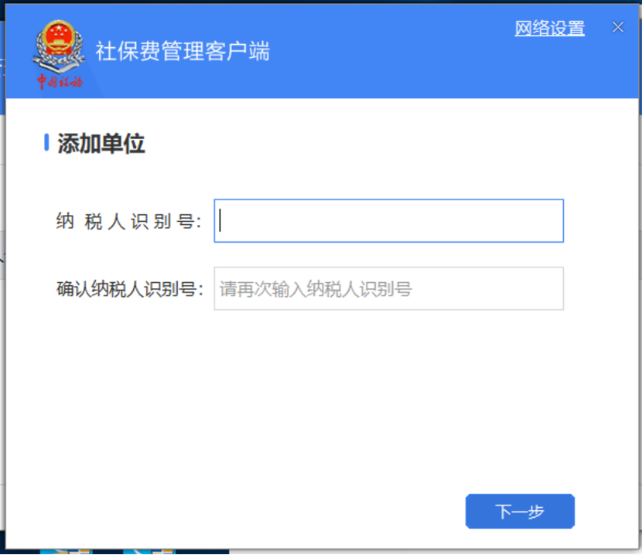This screenshot has width=642, height=555.
Task: Click the blue bar beside 添加单位
Action: 46,142
